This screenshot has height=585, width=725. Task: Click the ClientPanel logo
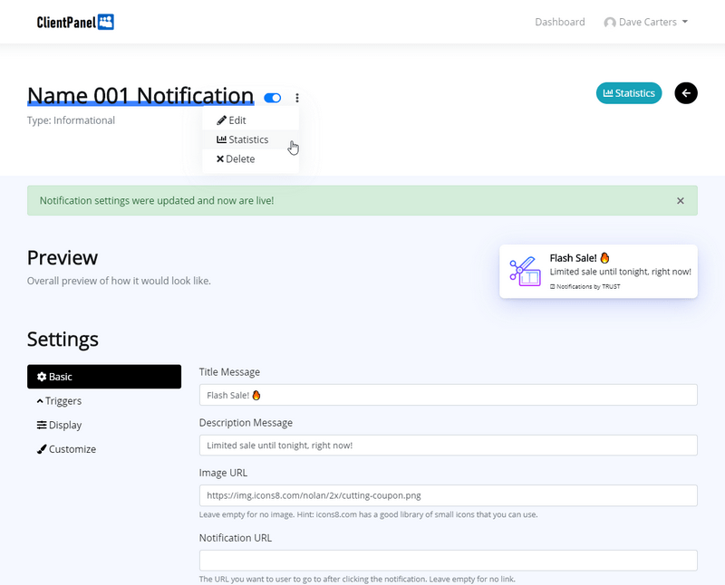coord(75,22)
